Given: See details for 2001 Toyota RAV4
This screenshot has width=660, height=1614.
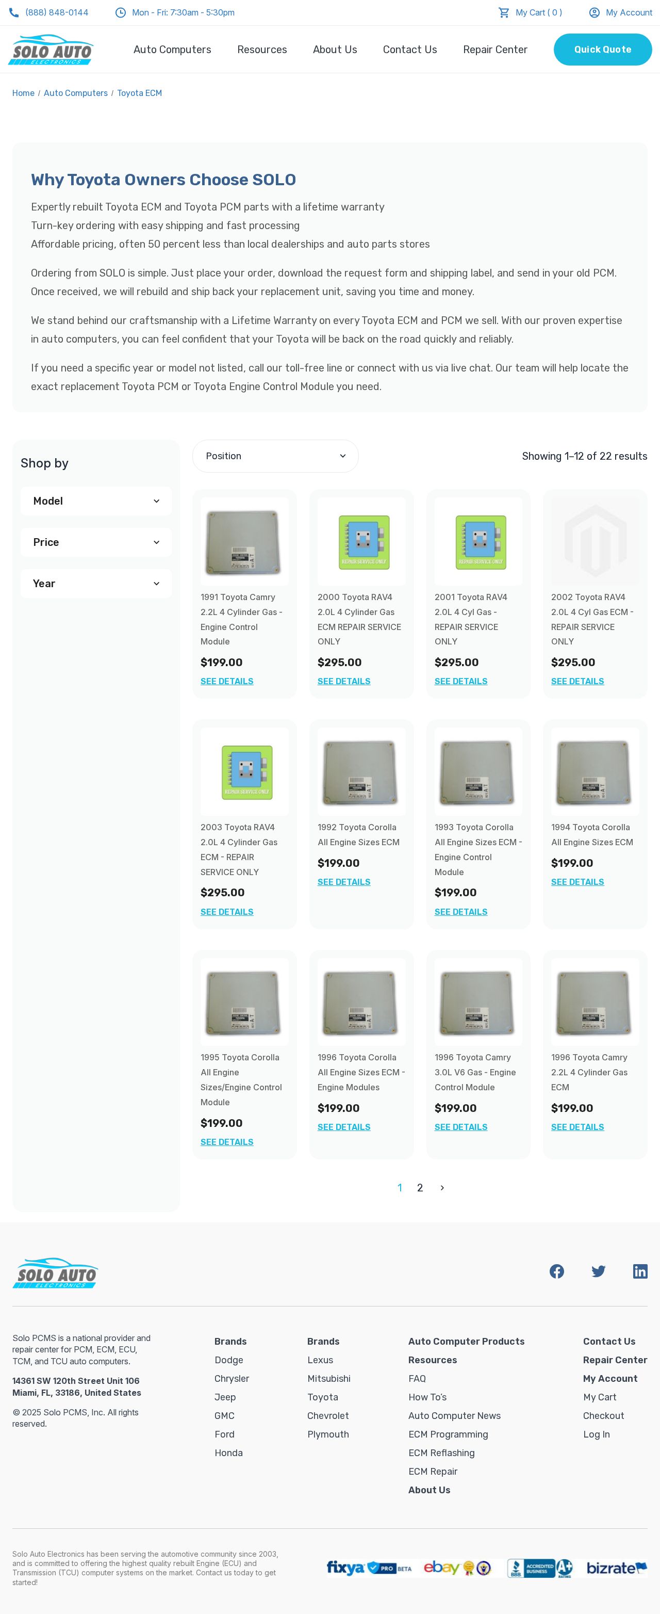Looking at the screenshot, I should click(461, 681).
